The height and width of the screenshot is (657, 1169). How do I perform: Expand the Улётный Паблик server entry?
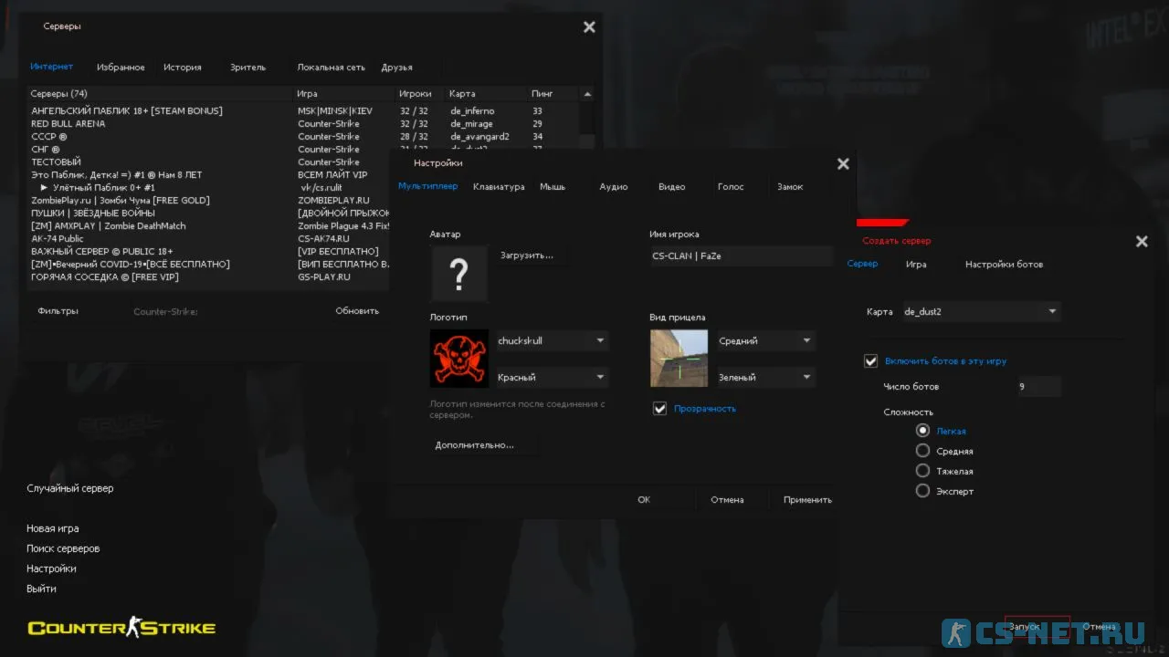click(x=44, y=188)
